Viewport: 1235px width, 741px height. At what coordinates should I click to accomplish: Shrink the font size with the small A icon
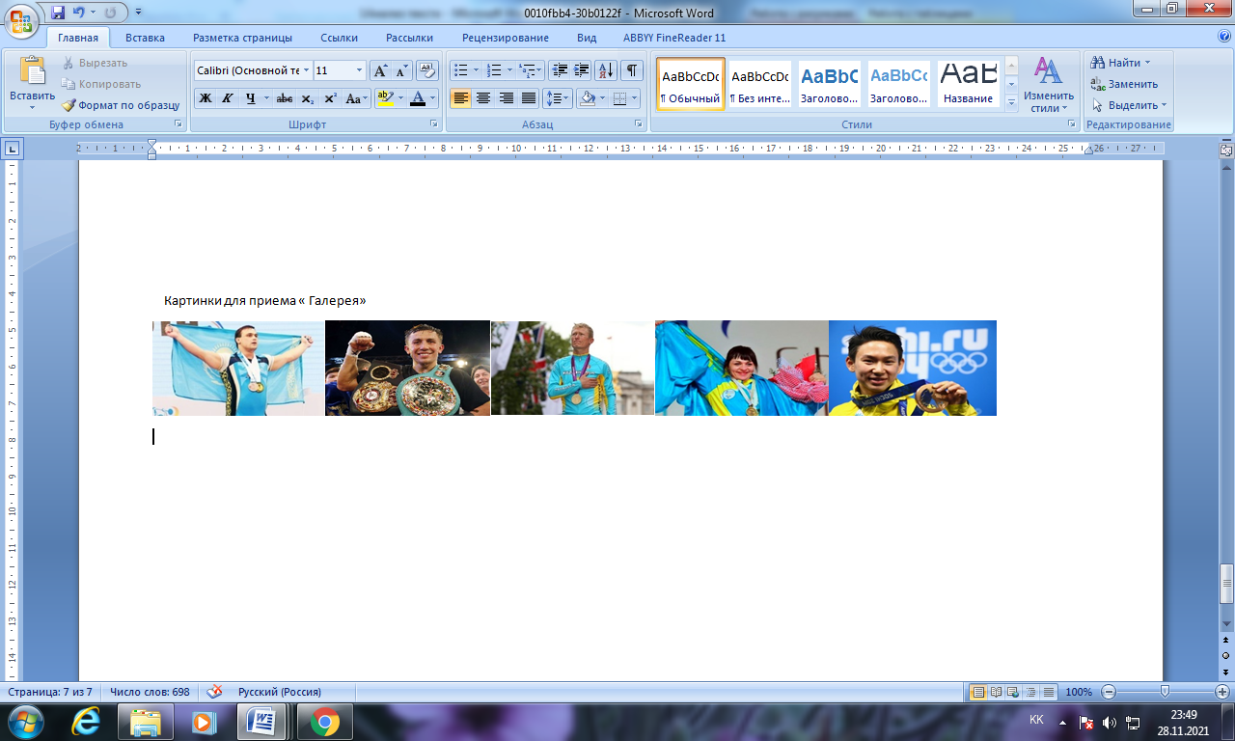point(401,70)
